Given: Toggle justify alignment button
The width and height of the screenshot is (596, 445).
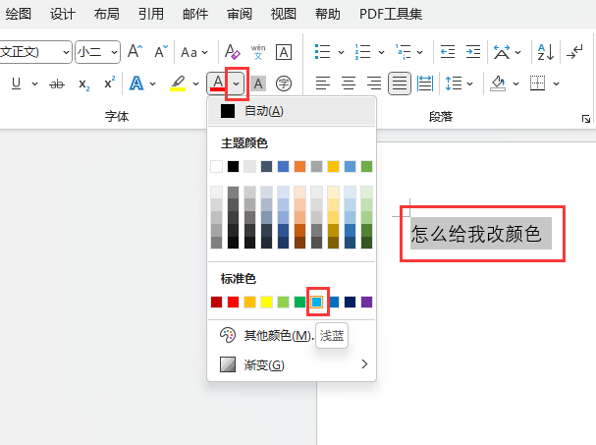Looking at the screenshot, I should 399,83.
